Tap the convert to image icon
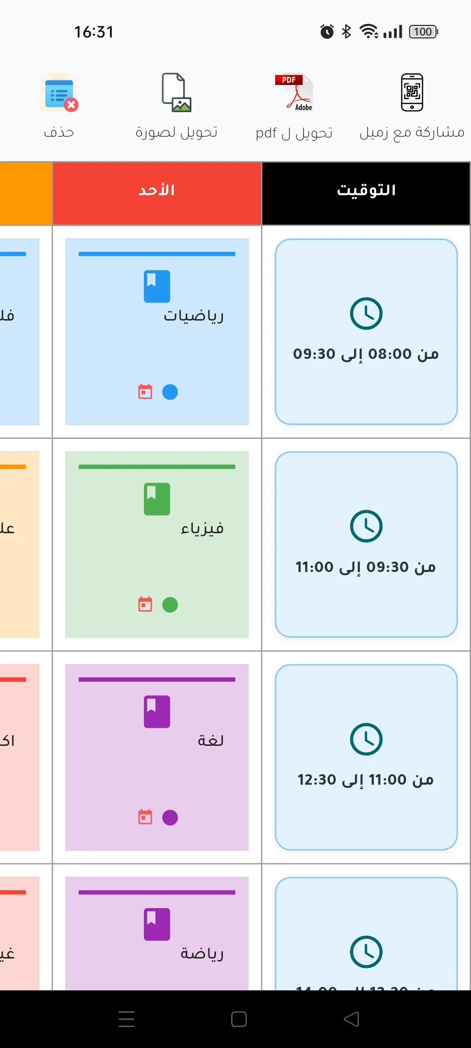Image resolution: width=471 pixels, height=1048 pixels. pyautogui.click(x=176, y=93)
